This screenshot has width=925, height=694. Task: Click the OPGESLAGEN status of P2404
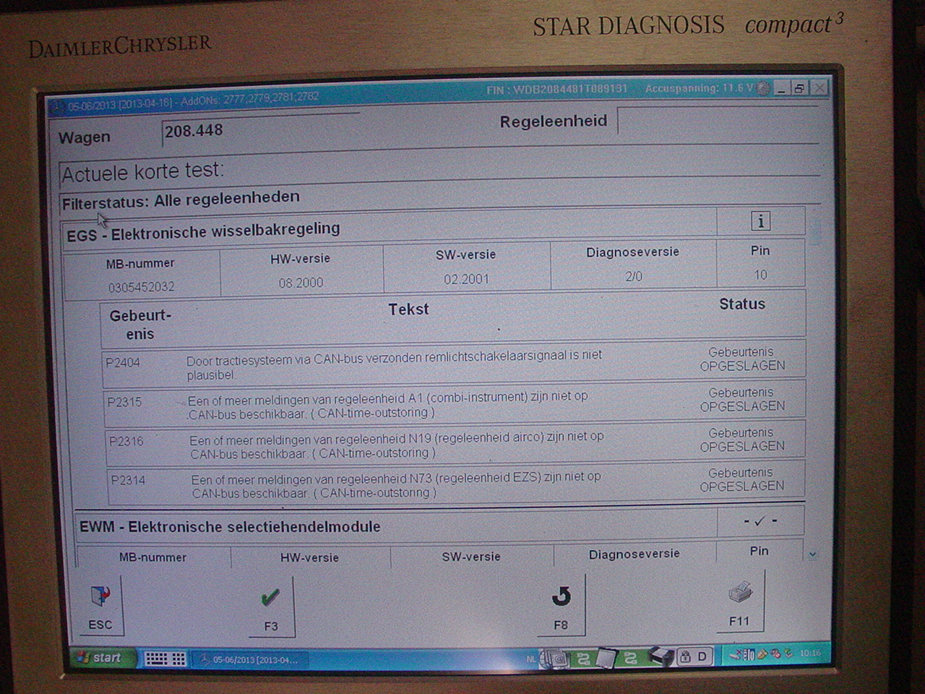coord(742,367)
